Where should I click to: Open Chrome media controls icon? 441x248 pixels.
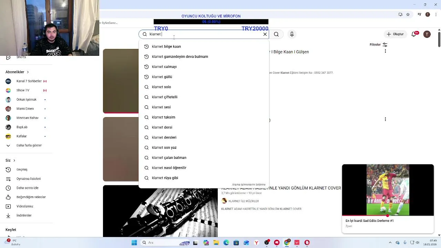[x=419, y=14]
